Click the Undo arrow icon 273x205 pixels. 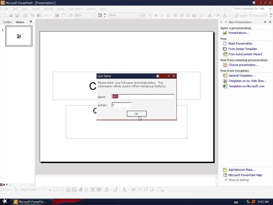(x=46, y=15)
